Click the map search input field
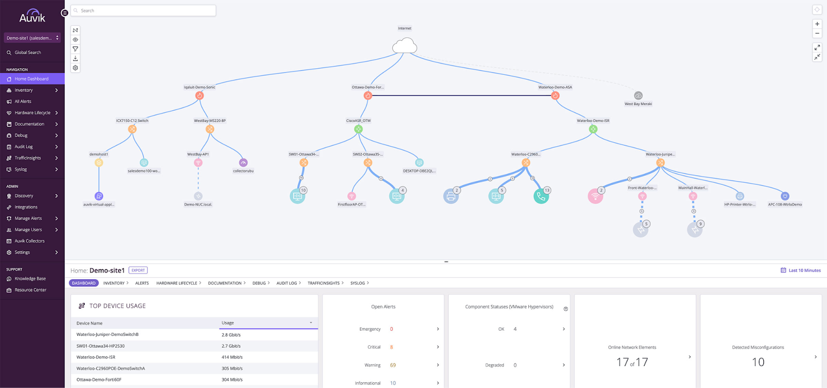This screenshot has width=827, height=388. 143,10
